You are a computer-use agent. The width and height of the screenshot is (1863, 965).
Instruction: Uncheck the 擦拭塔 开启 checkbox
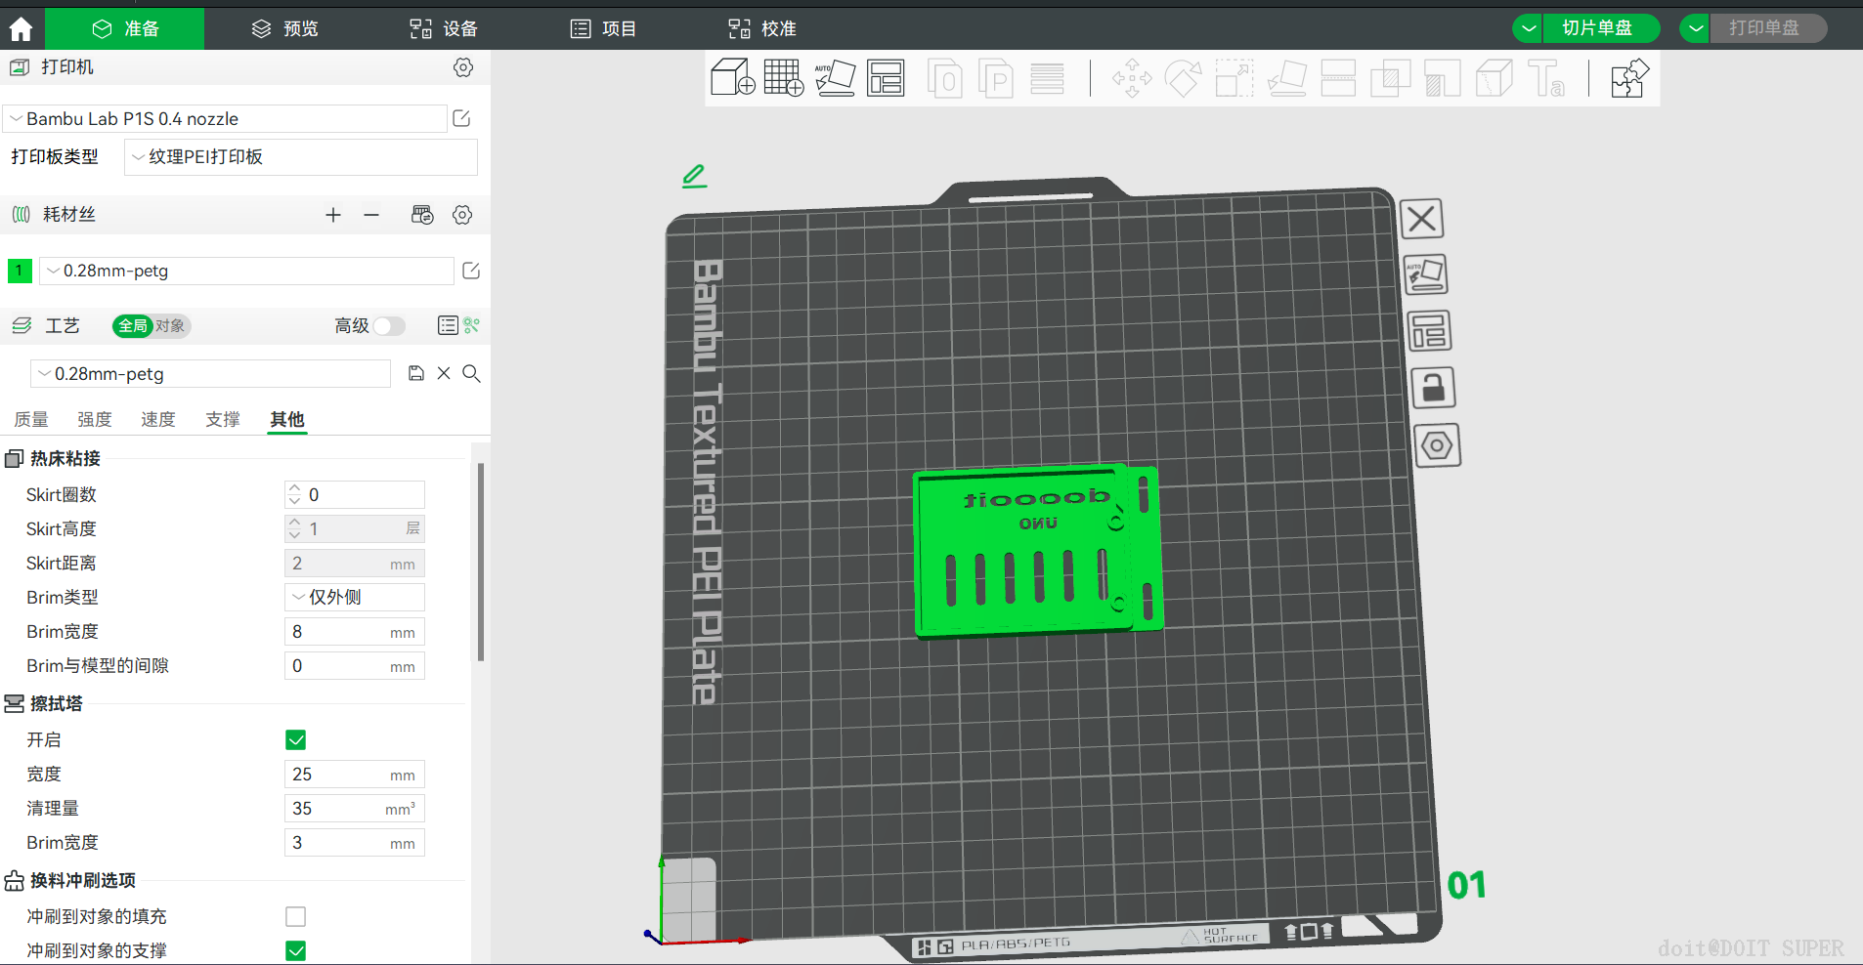[295, 740]
